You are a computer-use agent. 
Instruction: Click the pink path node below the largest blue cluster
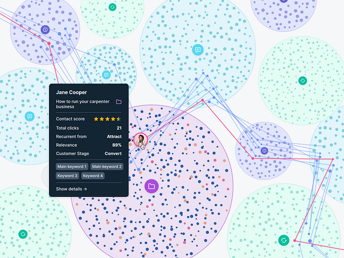pyautogui.click(x=203, y=101)
